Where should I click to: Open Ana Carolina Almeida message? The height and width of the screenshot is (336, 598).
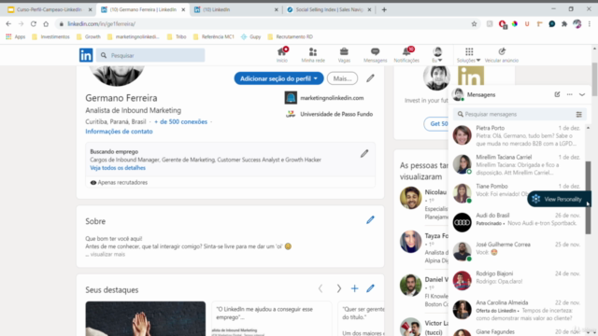[x=517, y=310]
